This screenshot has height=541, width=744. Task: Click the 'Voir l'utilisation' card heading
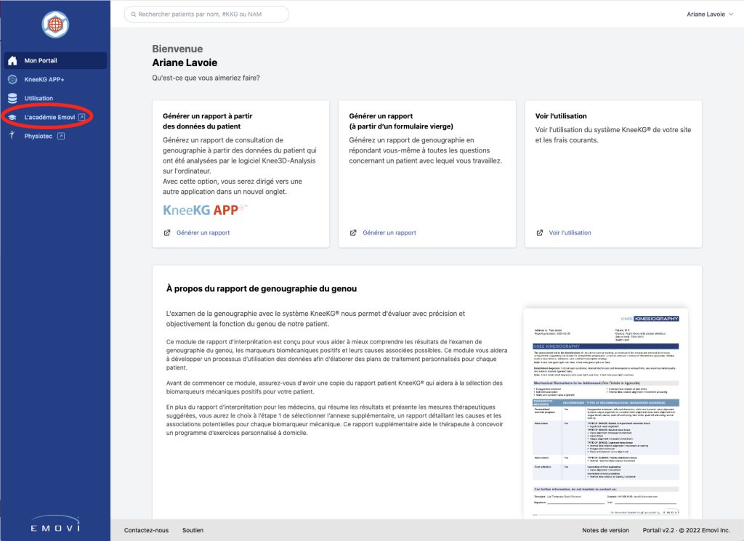tap(561, 116)
